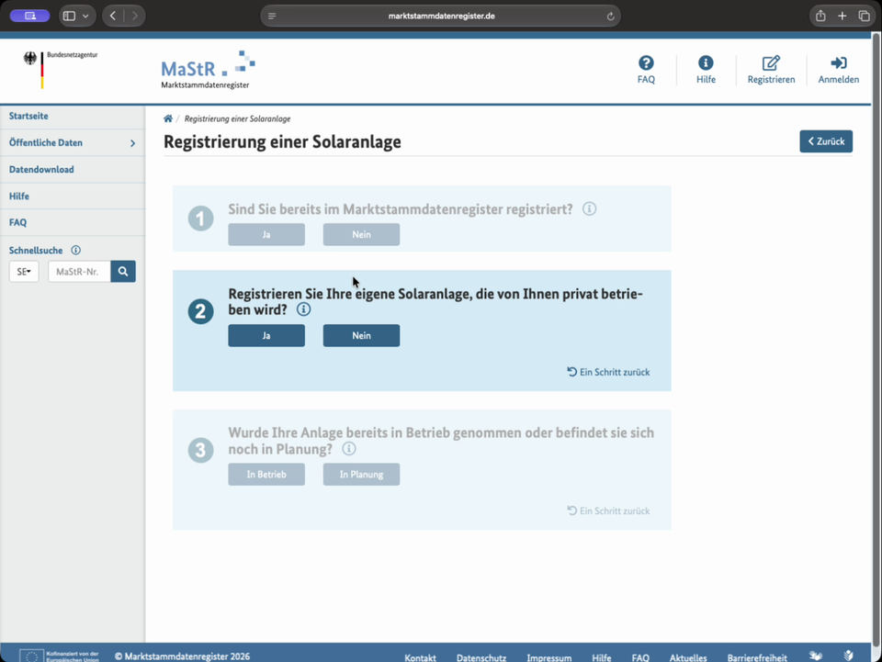The height and width of the screenshot is (662, 882).
Task: Focus the MaStR-Nr. search input field
Action: 79,272
